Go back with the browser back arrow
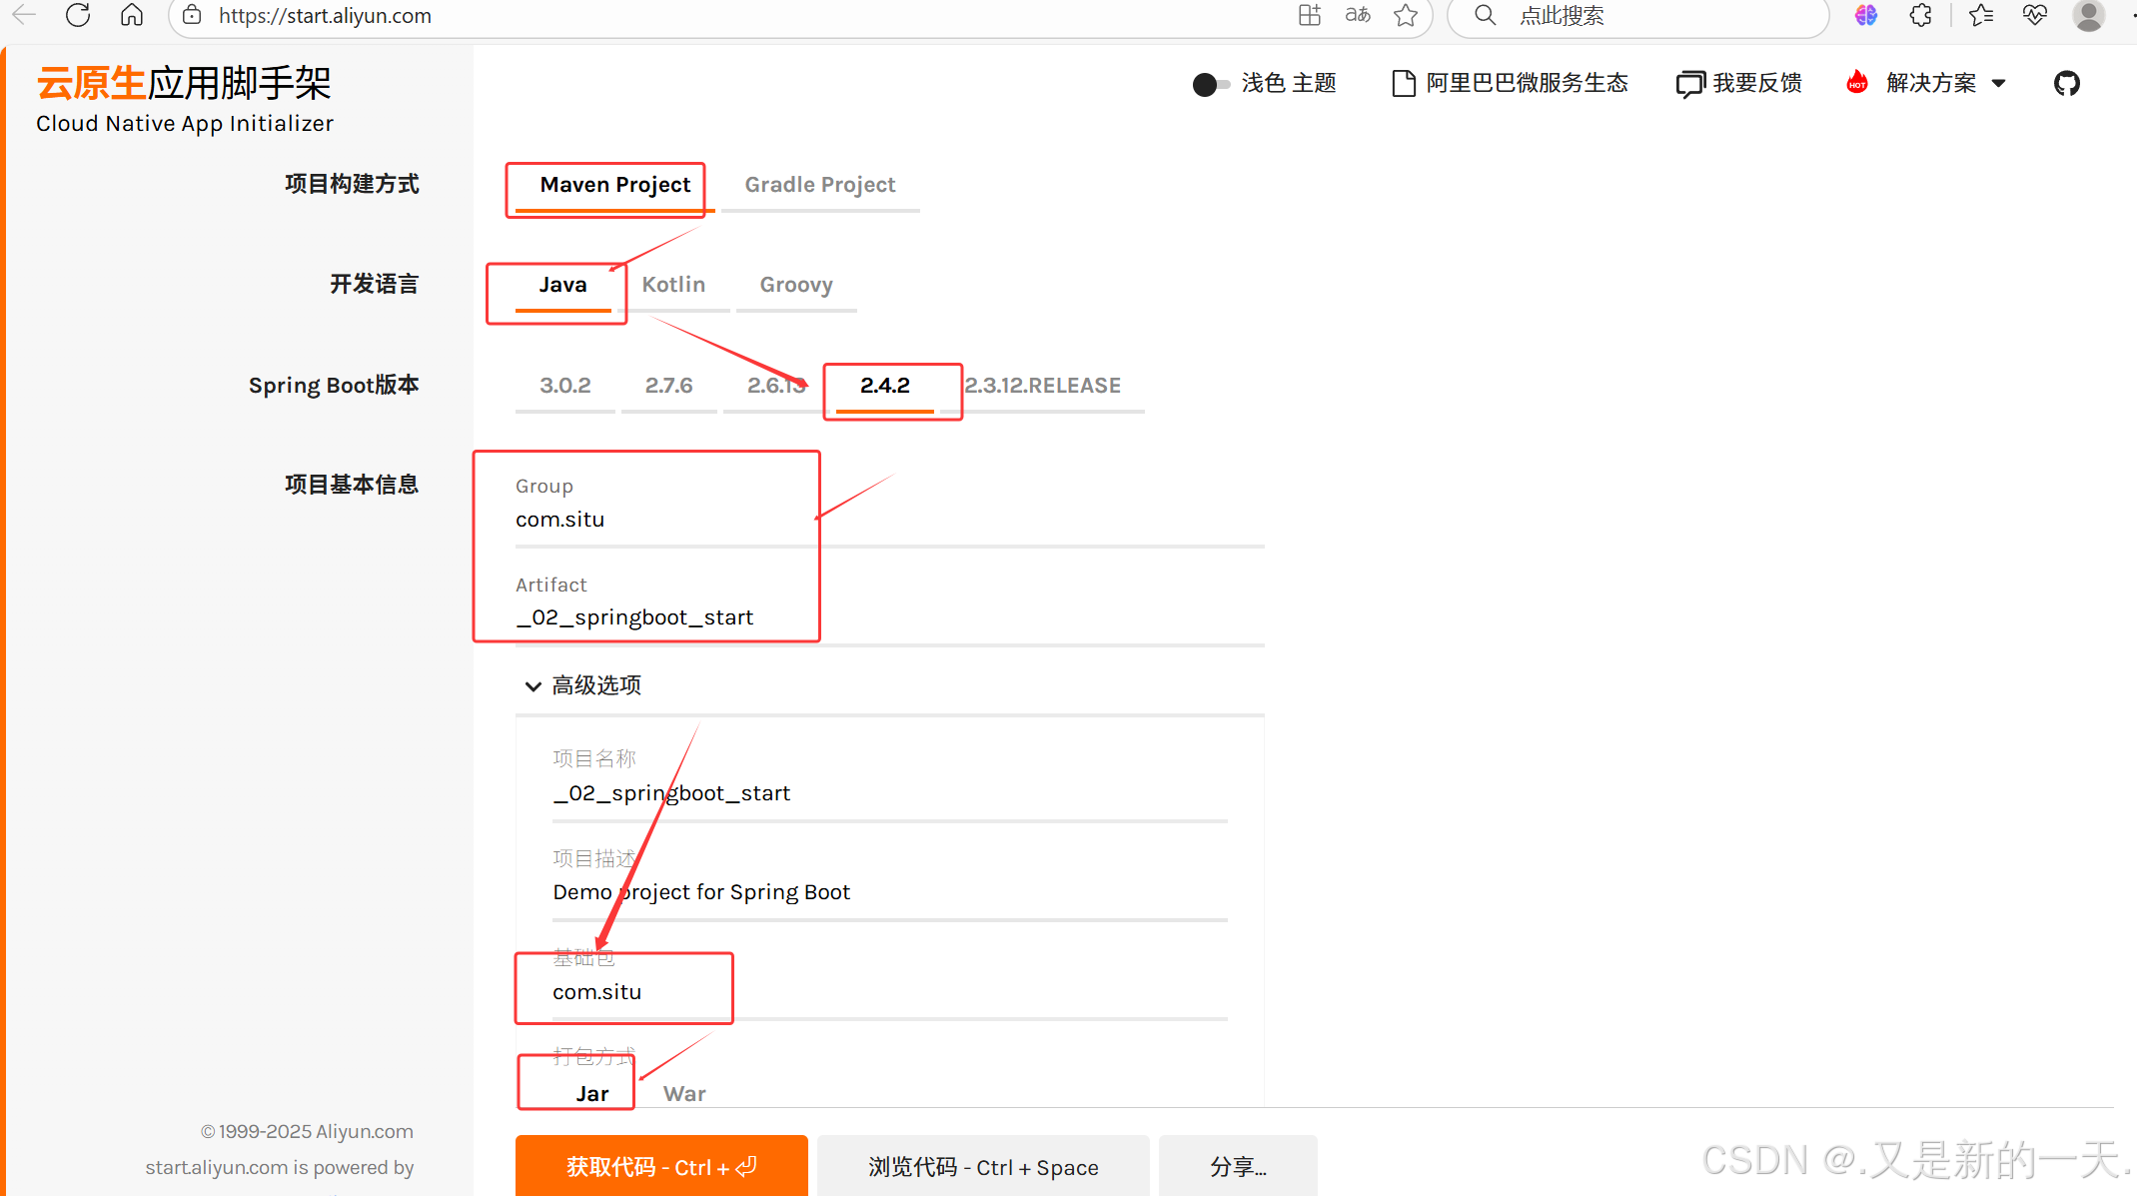Viewport: 2137px width, 1196px height. [24, 15]
